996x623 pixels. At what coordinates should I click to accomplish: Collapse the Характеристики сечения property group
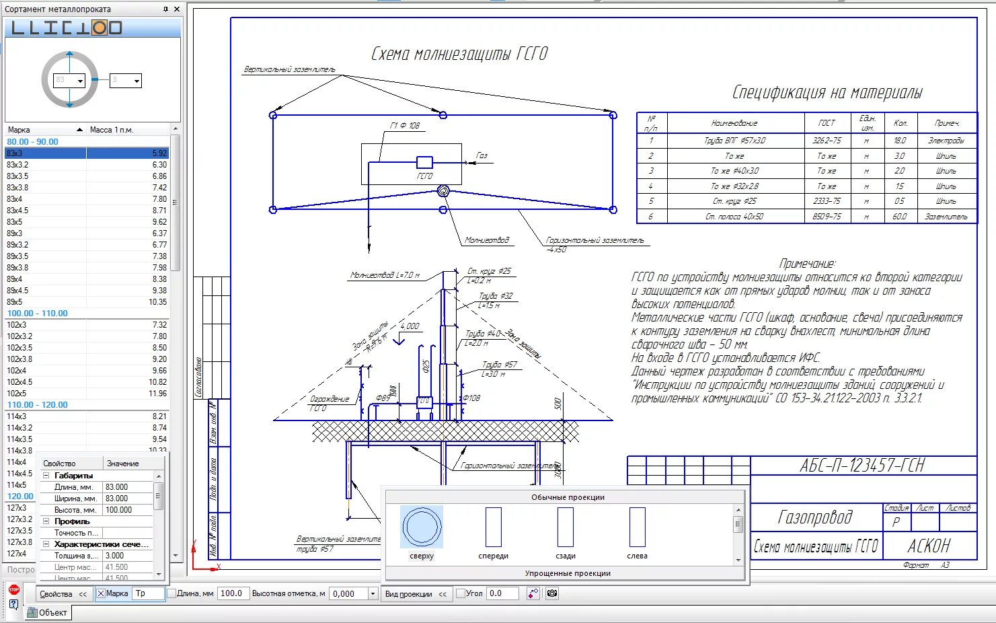coord(46,544)
